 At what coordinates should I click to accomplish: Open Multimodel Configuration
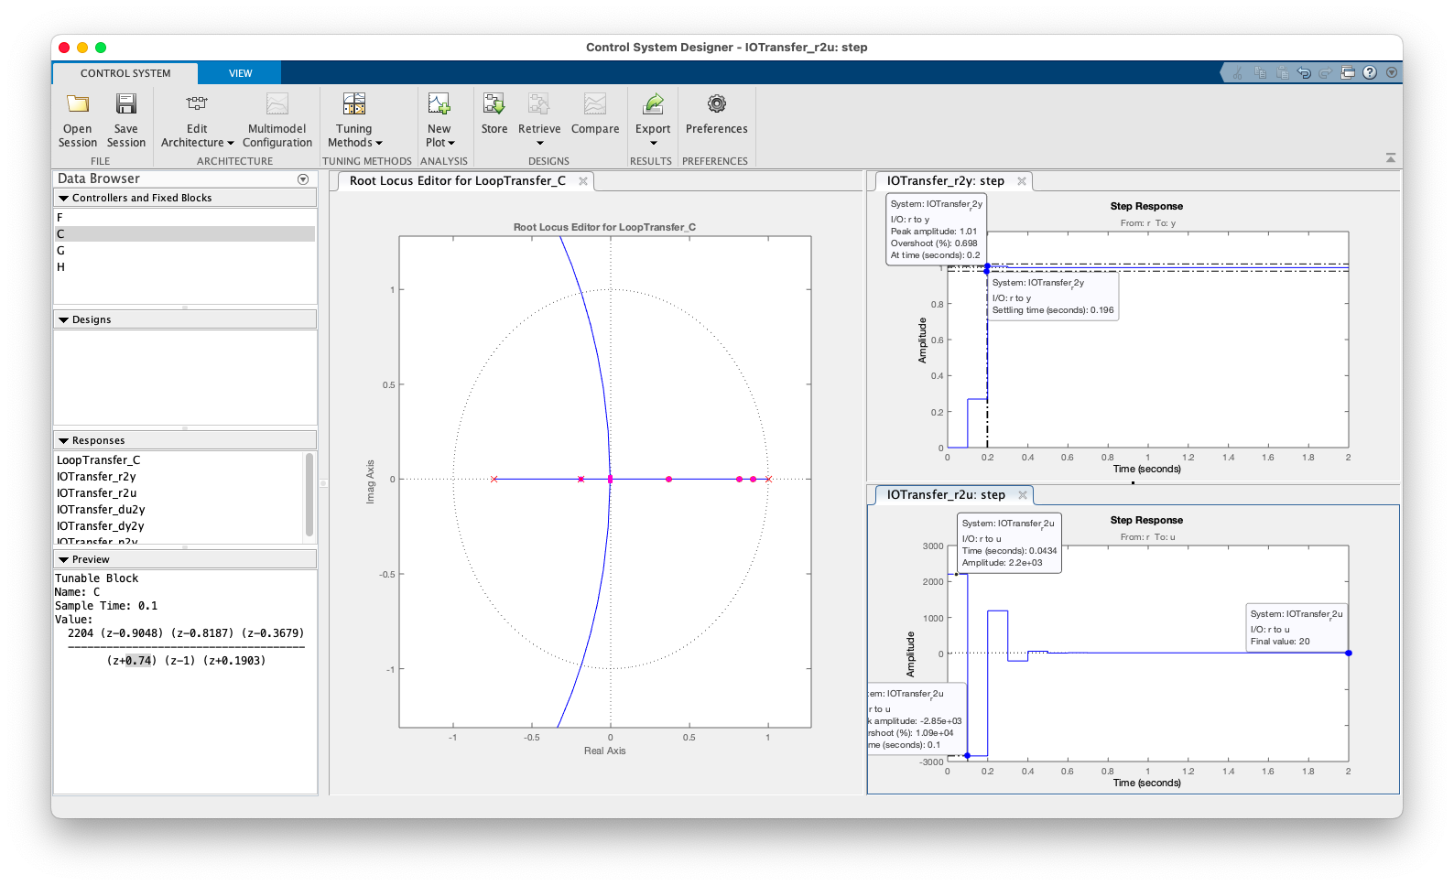point(277,121)
